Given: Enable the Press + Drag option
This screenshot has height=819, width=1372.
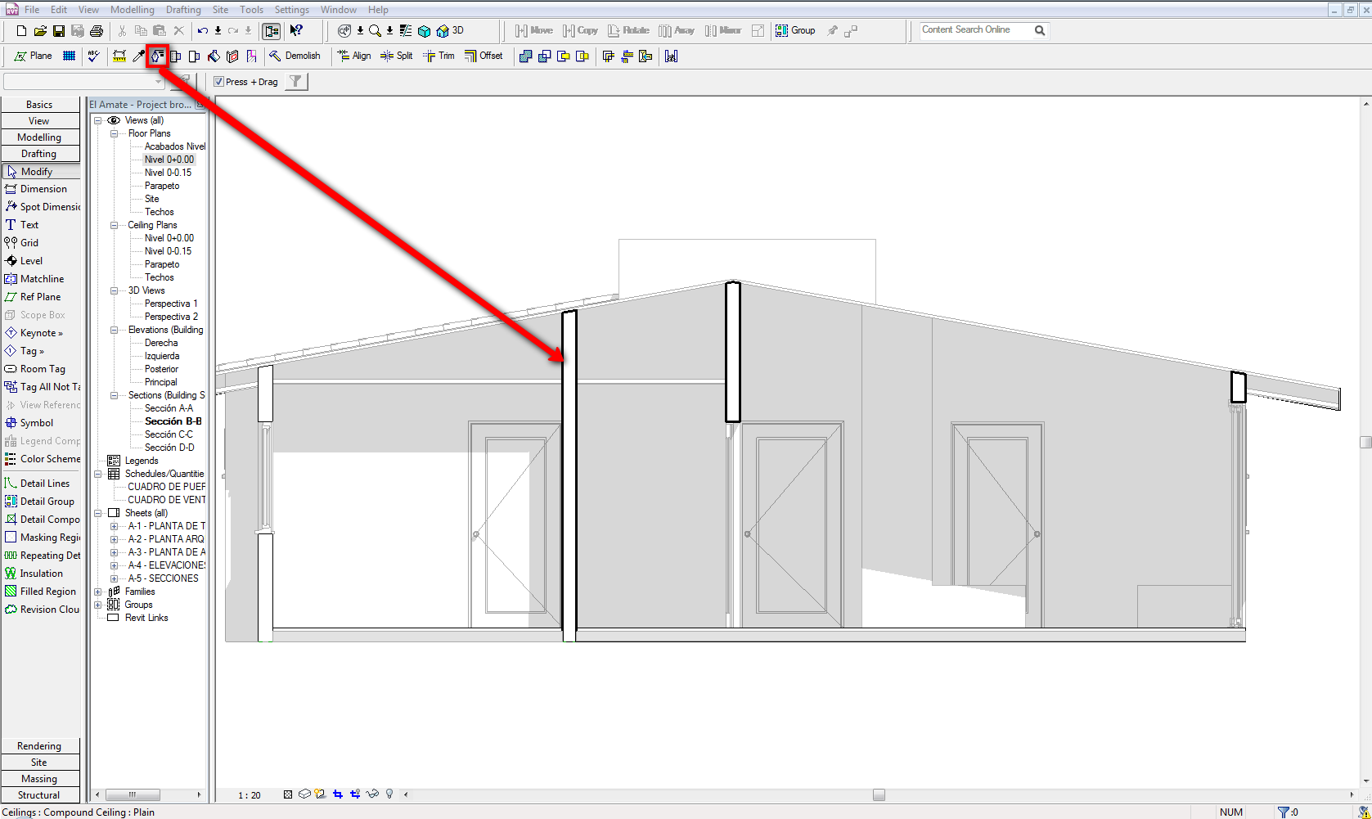Looking at the screenshot, I should (x=219, y=81).
